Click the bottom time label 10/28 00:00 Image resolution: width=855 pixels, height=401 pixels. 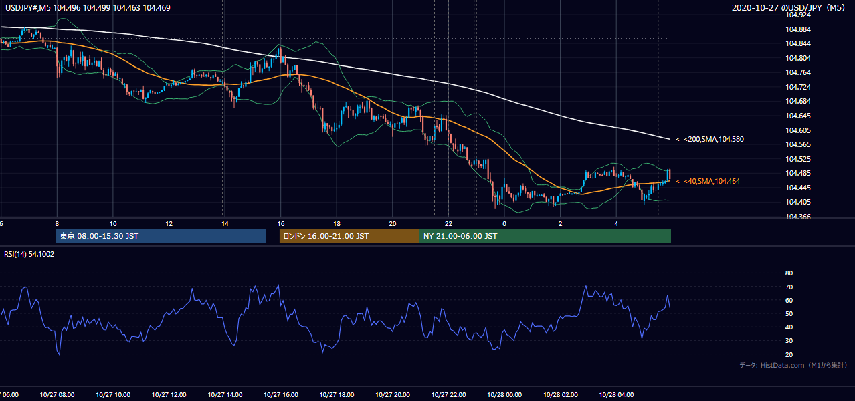click(x=504, y=394)
